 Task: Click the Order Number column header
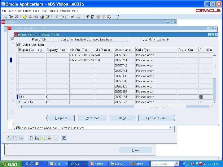click(x=124, y=50)
